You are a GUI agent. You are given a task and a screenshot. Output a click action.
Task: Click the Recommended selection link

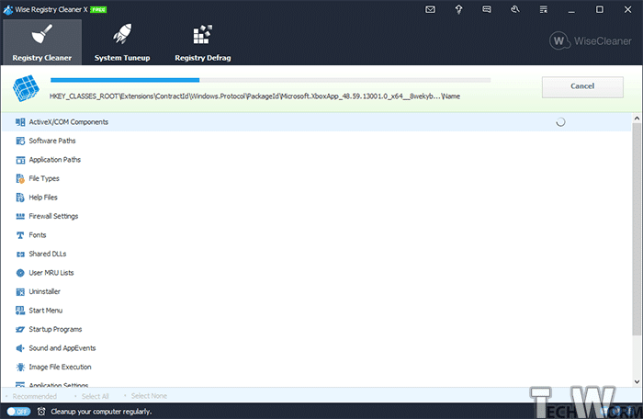[x=35, y=396]
